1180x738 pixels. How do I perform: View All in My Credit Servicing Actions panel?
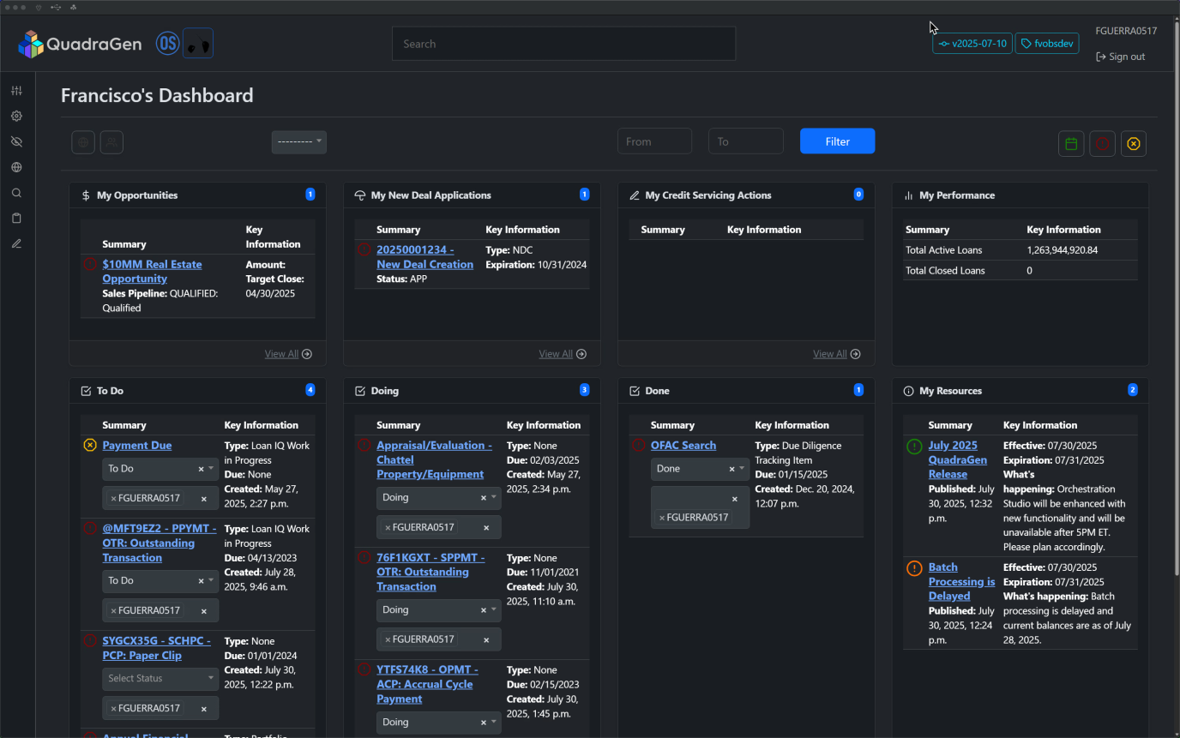click(x=837, y=354)
